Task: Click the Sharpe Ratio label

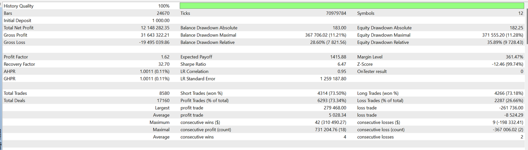Action: point(193,64)
